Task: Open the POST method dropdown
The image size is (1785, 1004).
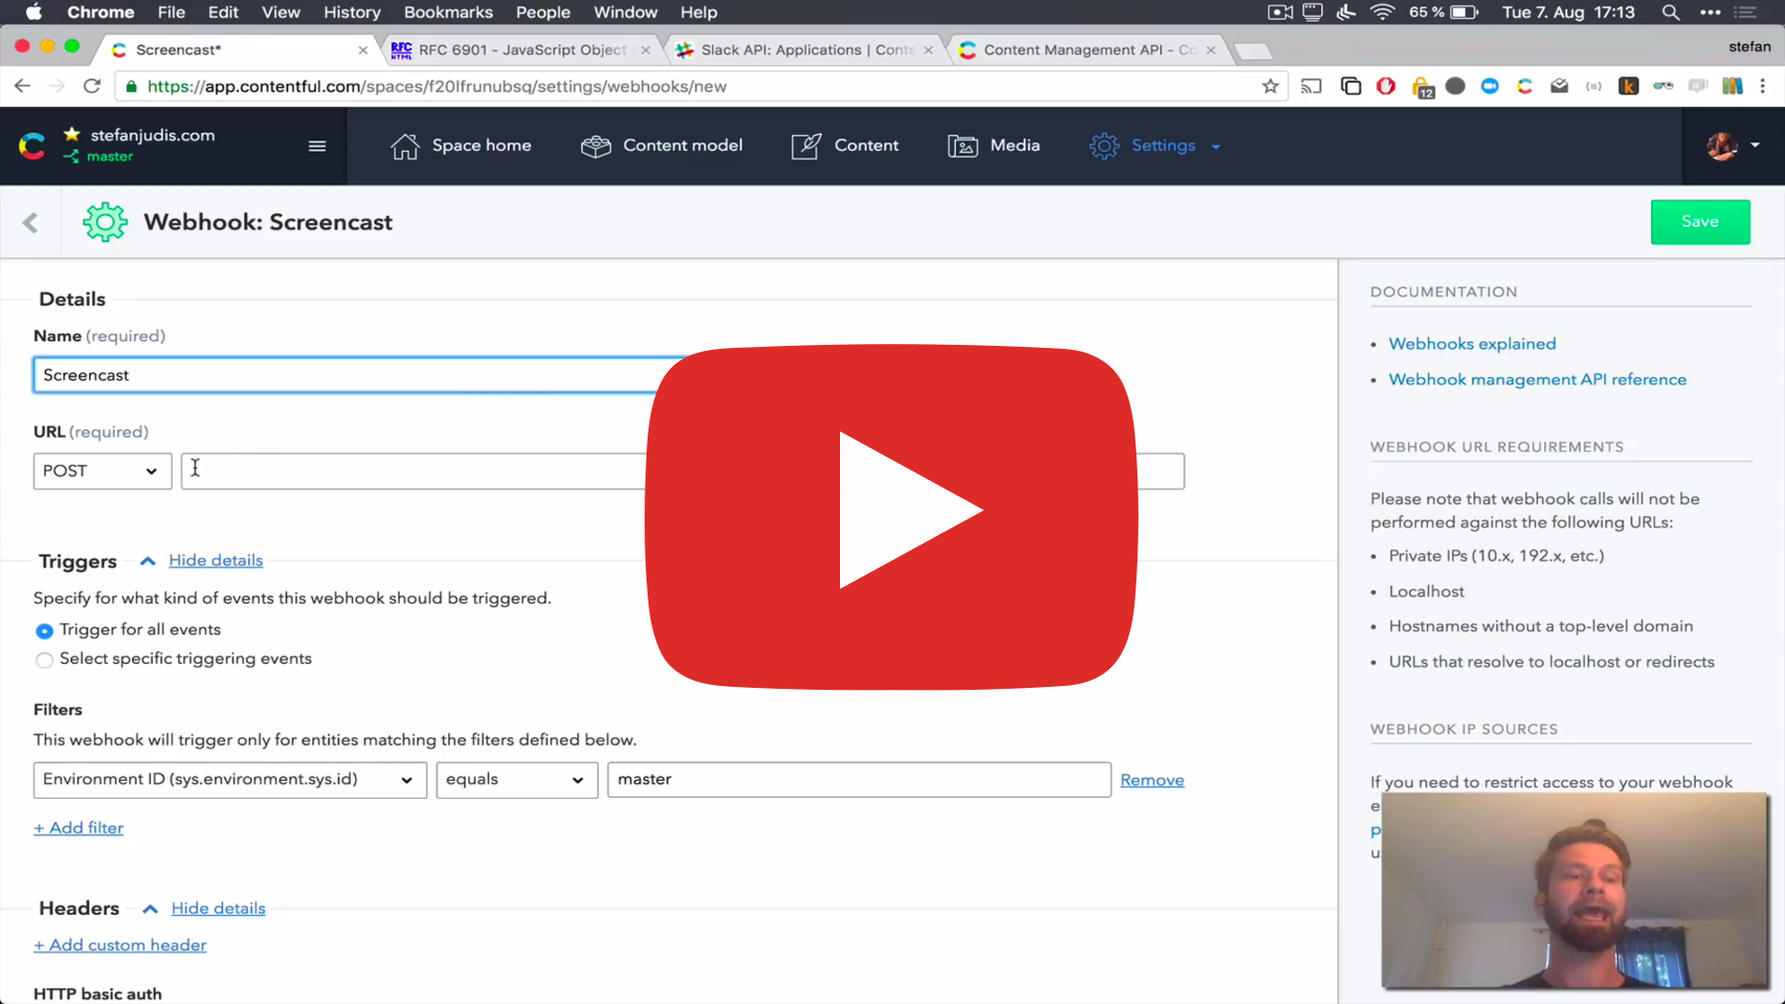Action: [x=102, y=471]
